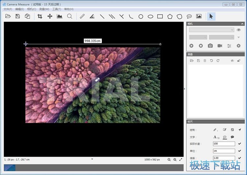This screenshot has height=175, width=247.
Task: Activate the arrow pointer selection tool
Action: pos(211,16)
